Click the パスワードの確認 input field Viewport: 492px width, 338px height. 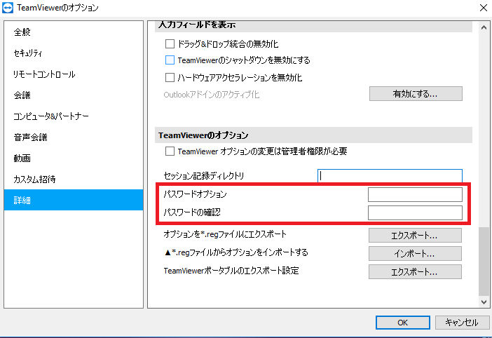415,212
